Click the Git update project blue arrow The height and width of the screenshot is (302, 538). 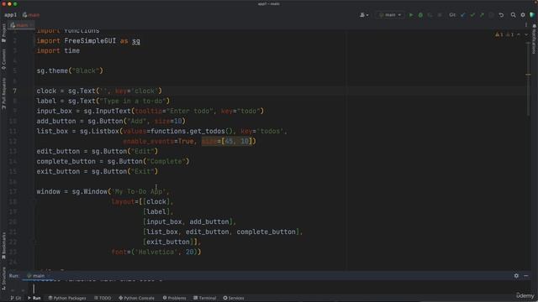coord(463,15)
